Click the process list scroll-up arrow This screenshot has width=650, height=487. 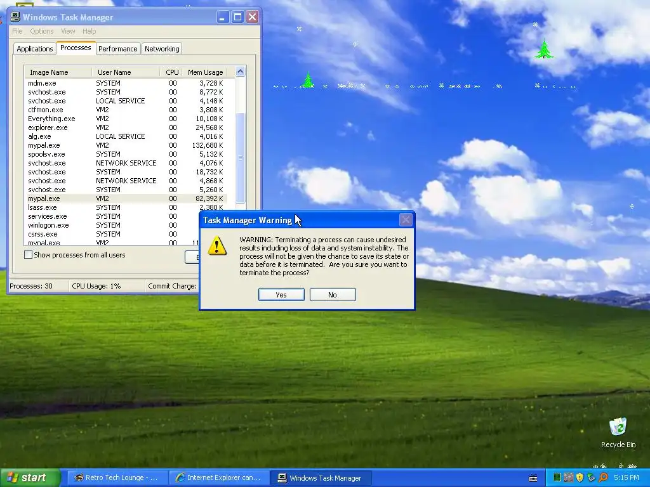[x=241, y=72]
